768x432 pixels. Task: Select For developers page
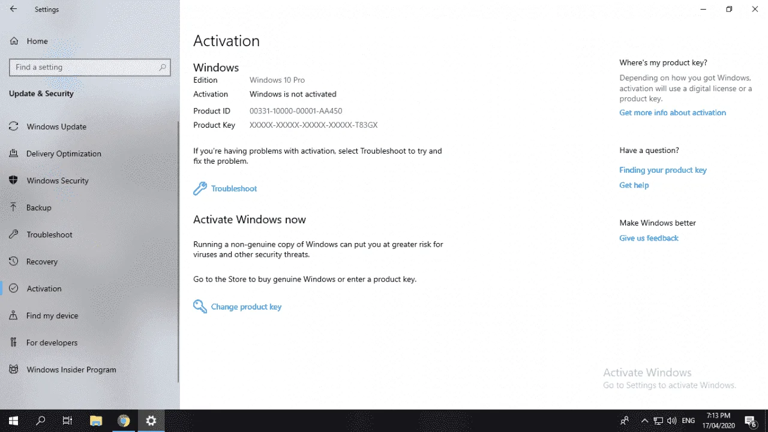[x=52, y=343]
